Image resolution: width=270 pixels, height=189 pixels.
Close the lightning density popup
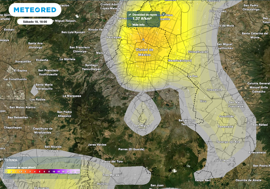point(163,14)
